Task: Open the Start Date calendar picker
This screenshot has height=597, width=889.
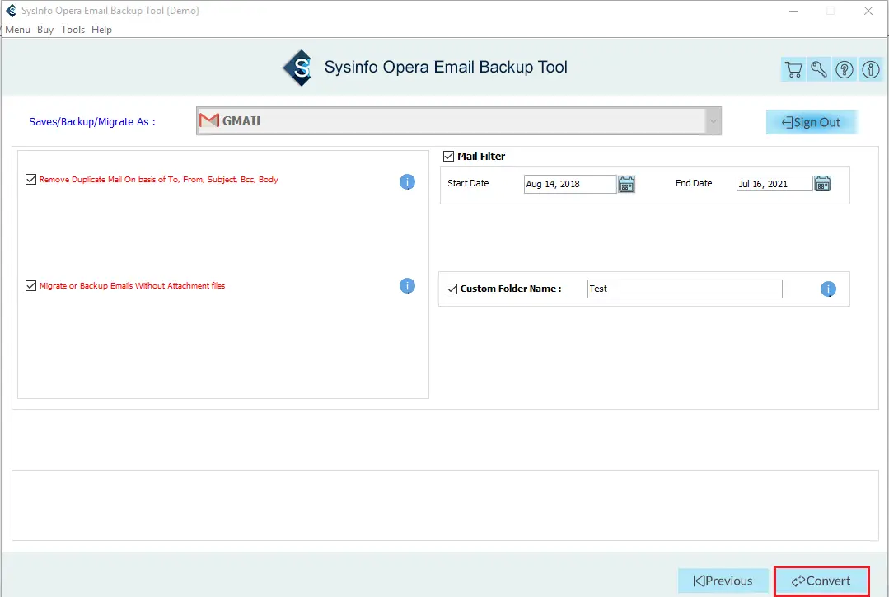Action: tap(626, 184)
